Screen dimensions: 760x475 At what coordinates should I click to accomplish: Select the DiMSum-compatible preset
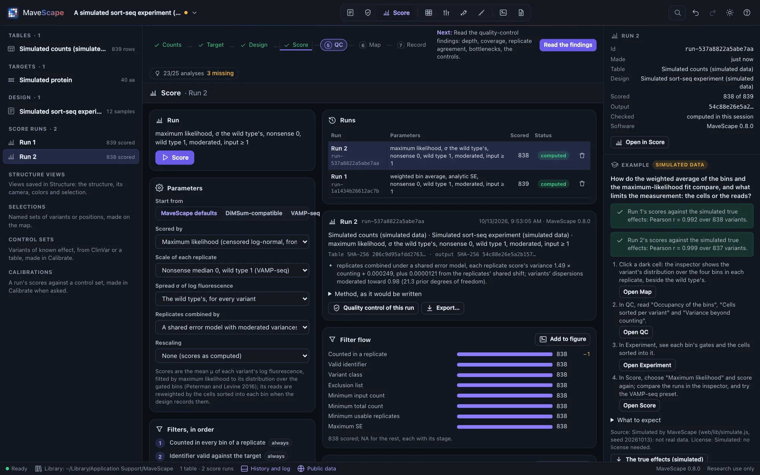[x=253, y=213]
